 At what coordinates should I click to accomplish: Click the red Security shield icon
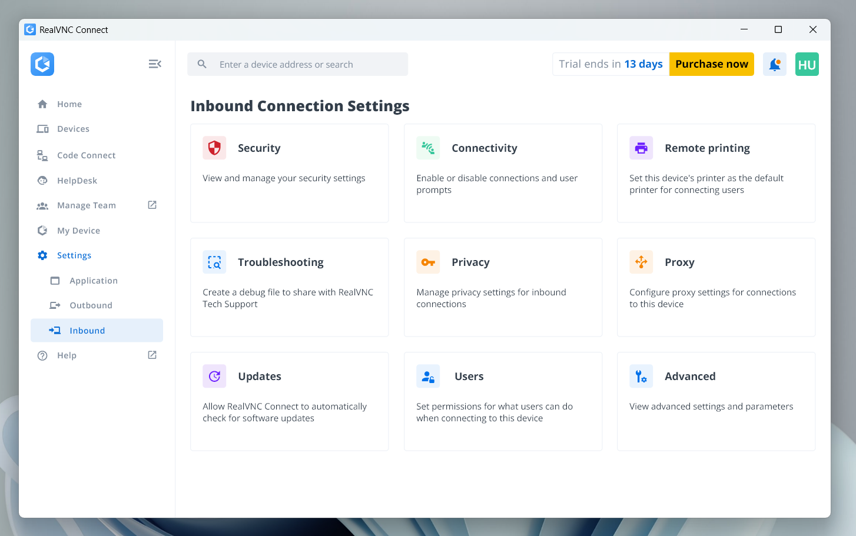[214, 148]
